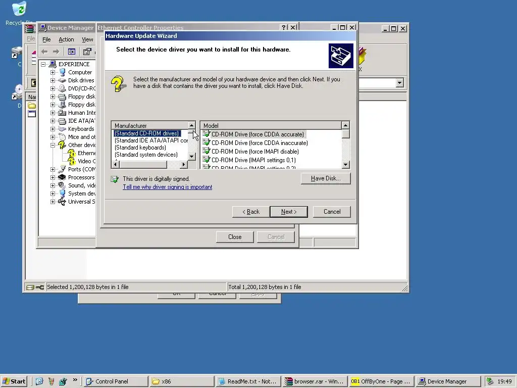Click the System devices icon
Viewport: 517px width, 388px height.
62,193
